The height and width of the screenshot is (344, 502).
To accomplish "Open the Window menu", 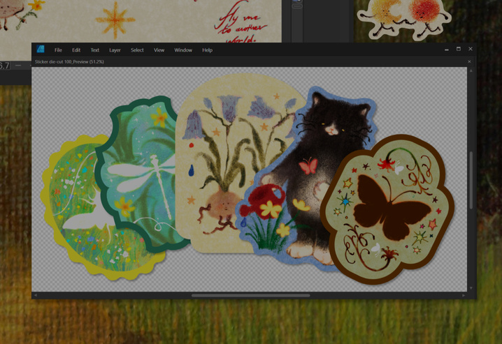I will pos(183,50).
